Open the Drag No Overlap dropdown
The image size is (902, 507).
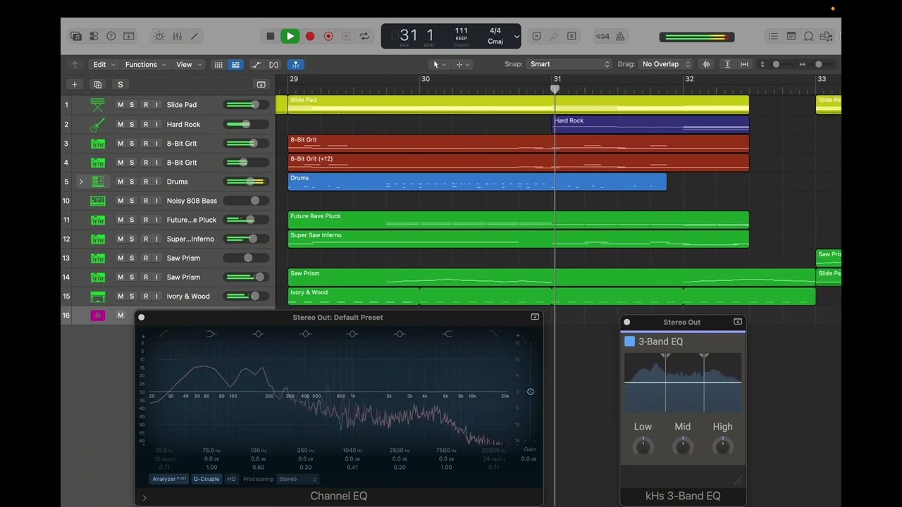(665, 64)
